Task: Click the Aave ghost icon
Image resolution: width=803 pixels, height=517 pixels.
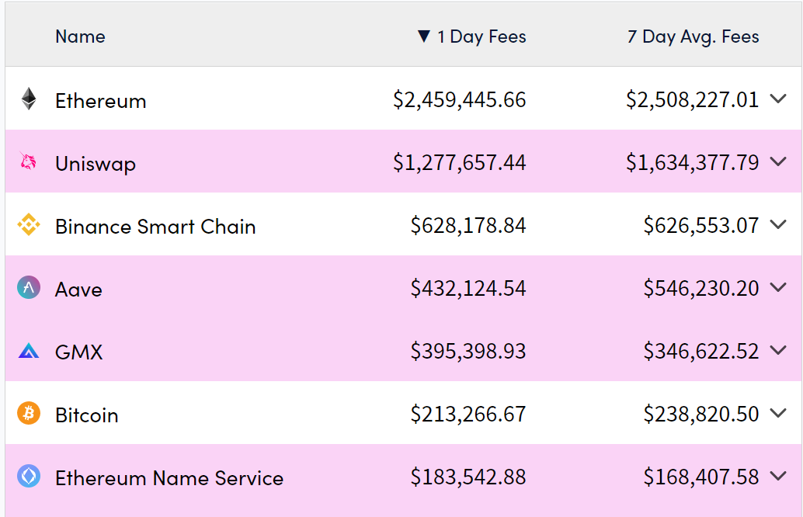Action: (29, 288)
